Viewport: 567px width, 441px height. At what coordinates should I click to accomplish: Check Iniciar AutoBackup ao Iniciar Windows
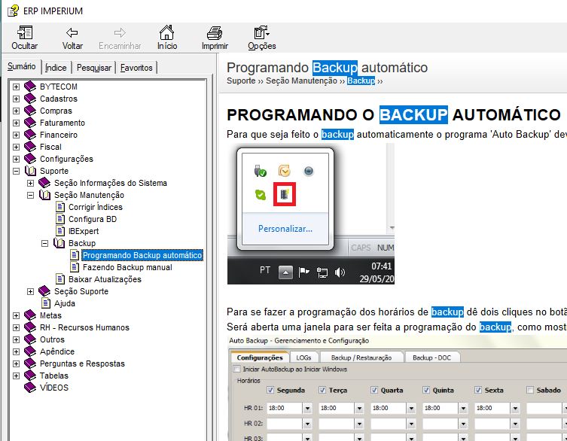click(x=237, y=369)
